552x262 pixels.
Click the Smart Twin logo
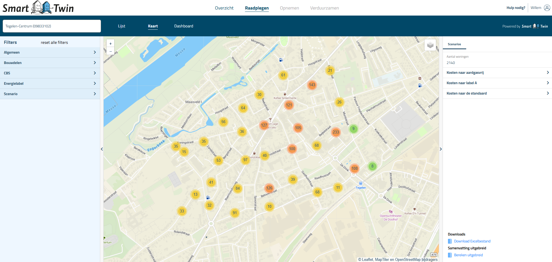tap(38, 8)
